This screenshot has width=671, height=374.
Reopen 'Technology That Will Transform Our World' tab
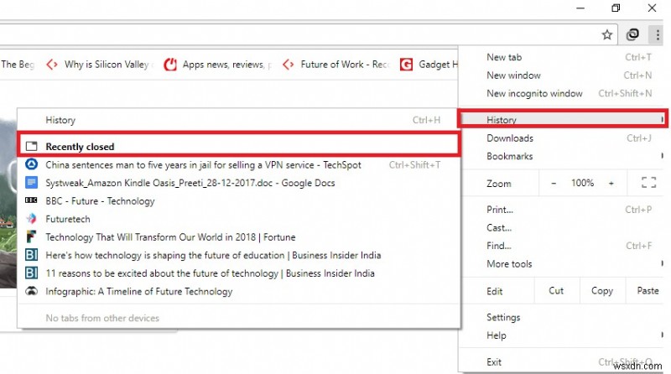click(239, 237)
